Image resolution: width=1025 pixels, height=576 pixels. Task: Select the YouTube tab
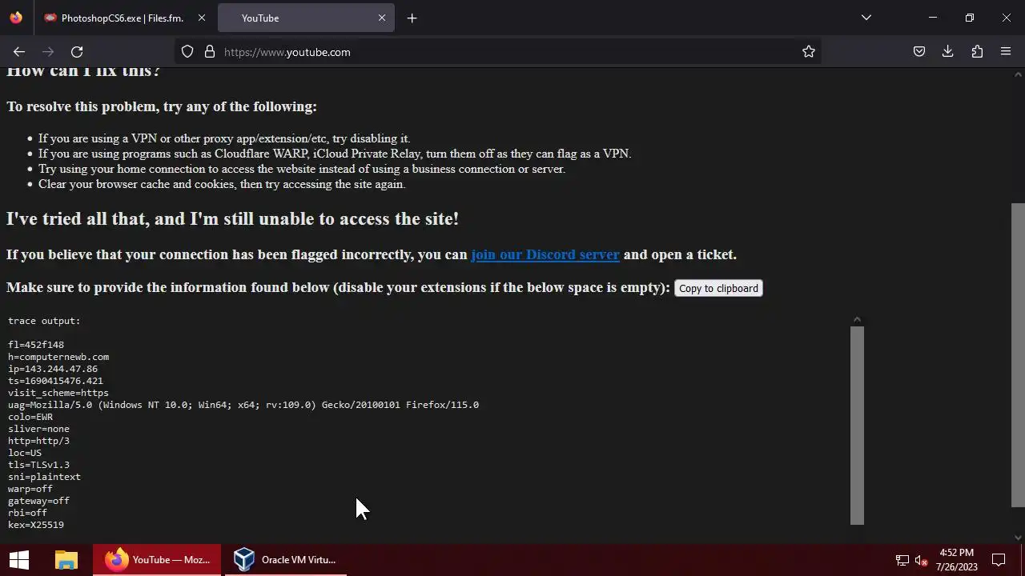coord(306,18)
